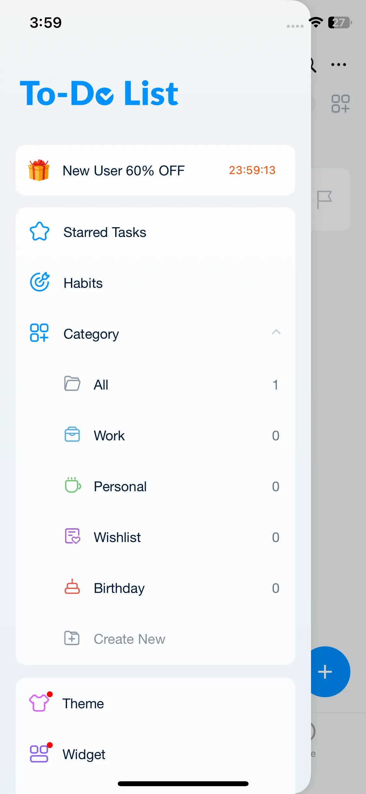This screenshot has width=366, height=794.
Task: Open the three-dot more options menu
Action: (338, 65)
